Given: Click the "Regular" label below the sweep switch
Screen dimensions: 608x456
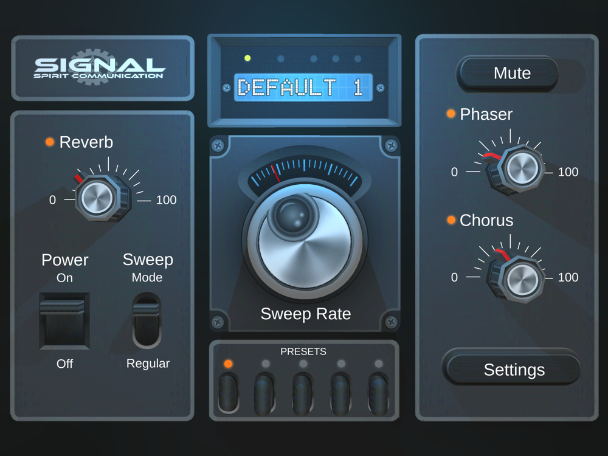Looking at the screenshot, I should click(148, 364).
